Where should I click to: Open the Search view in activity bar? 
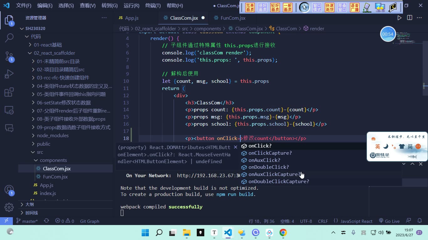click(x=9, y=38)
